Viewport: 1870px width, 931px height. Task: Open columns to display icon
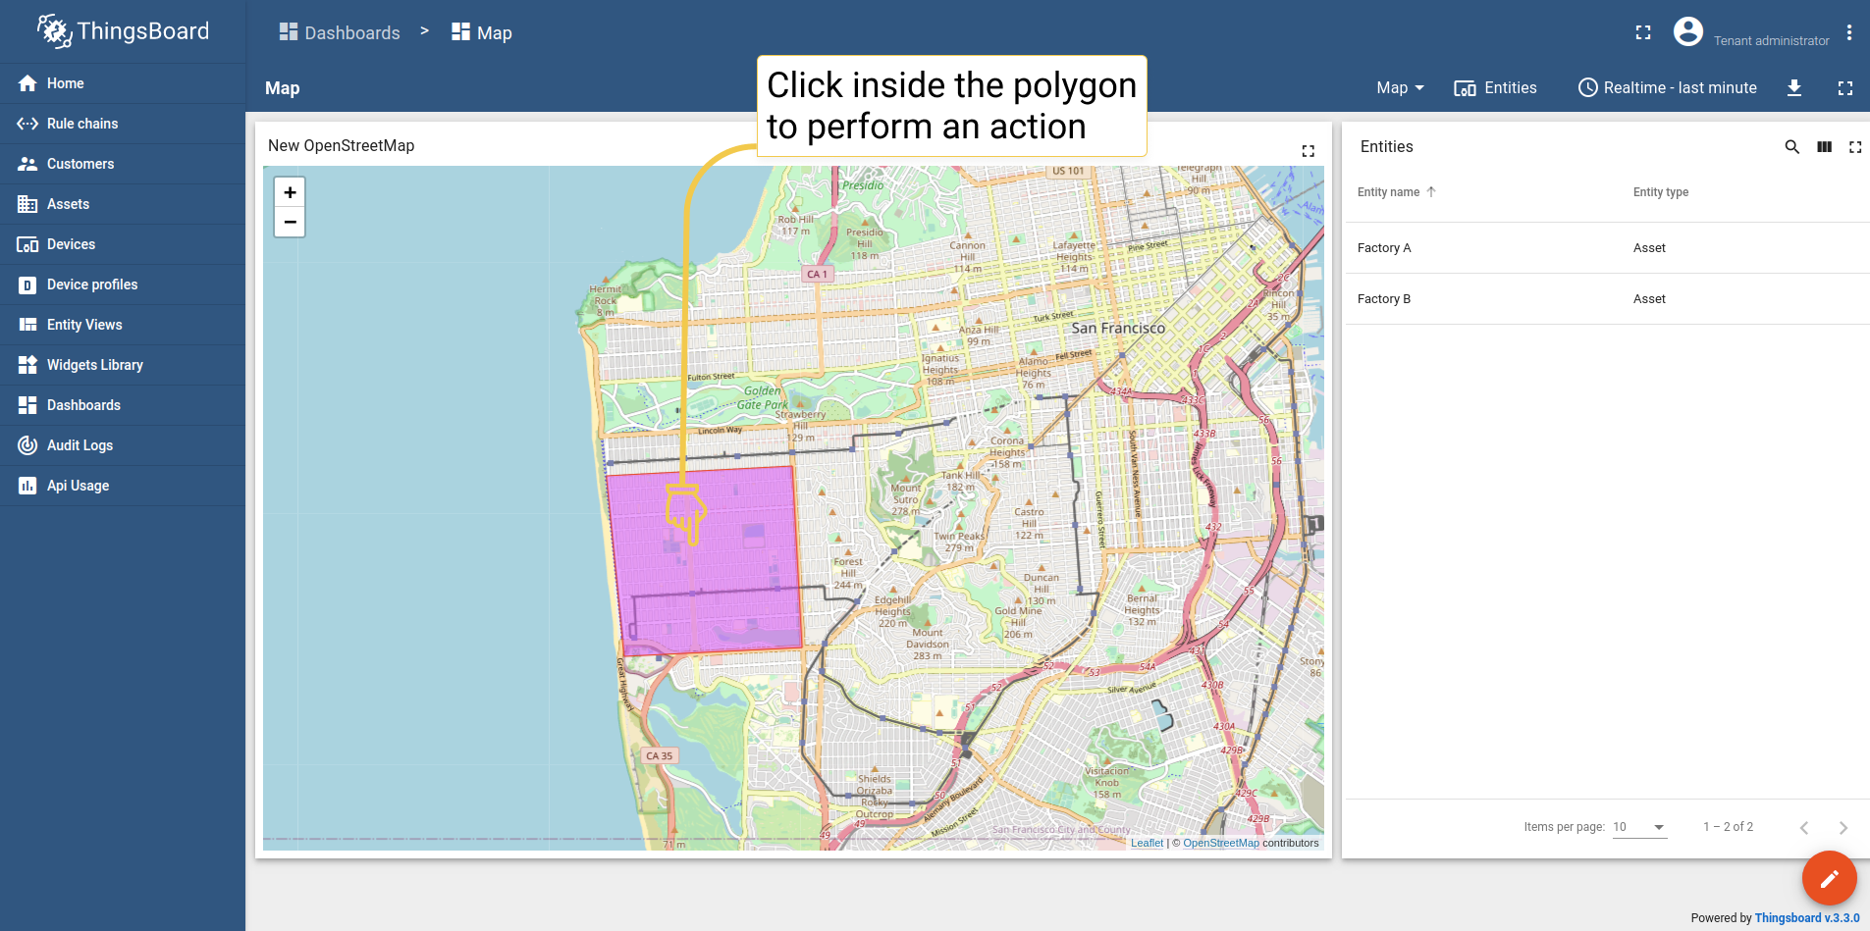click(x=1824, y=147)
